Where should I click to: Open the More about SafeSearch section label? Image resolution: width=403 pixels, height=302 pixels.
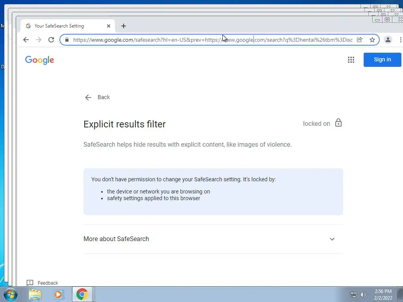pos(116,239)
